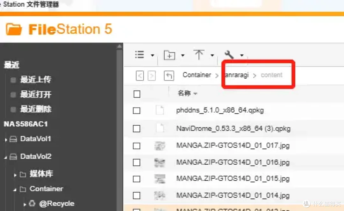Viewport: 344px width, 211px height.
Task: Open the anraragi breadcrumb folder
Action: click(237, 75)
